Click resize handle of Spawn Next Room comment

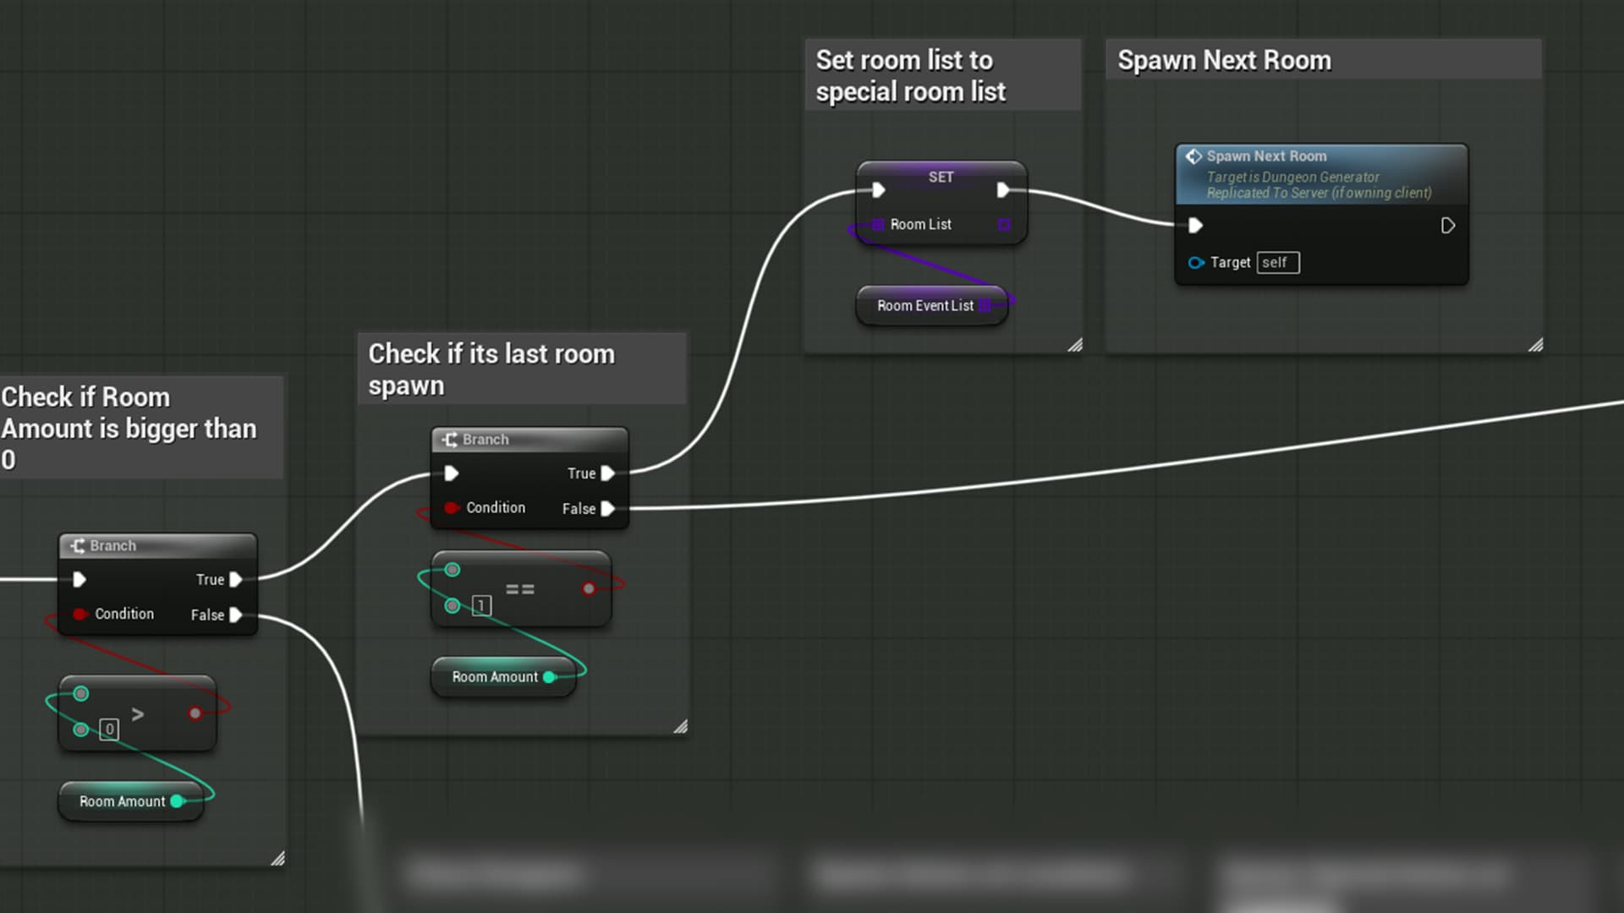point(1536,345)
